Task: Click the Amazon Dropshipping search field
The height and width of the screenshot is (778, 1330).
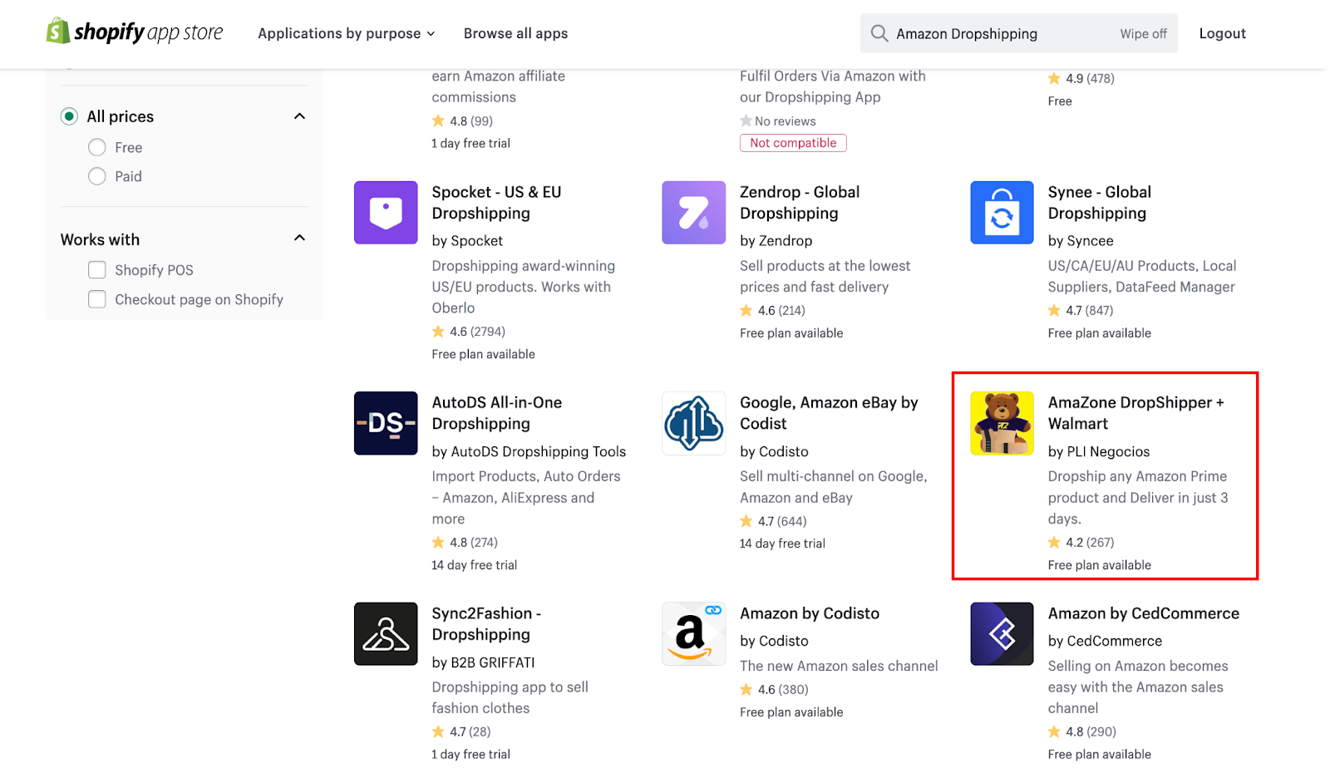Action: click(997, 34)
